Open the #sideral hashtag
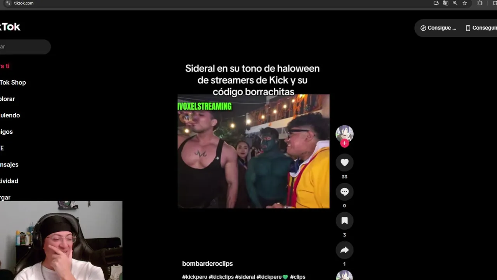Viewport: 497px width, 280px height. [x=245, y=277]
